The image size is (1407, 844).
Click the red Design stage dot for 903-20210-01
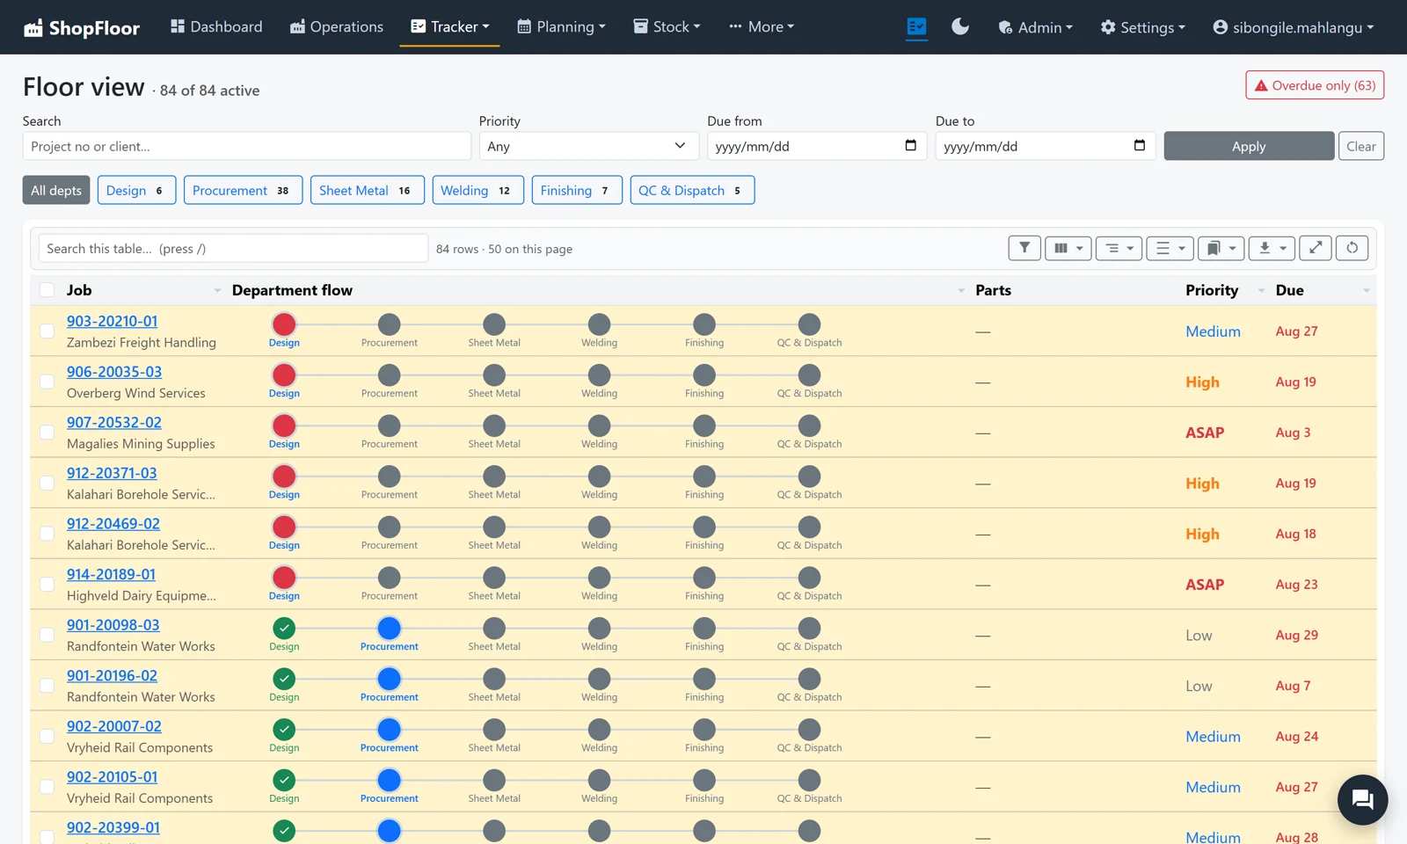pyautogui.click(x=284, y=324)
